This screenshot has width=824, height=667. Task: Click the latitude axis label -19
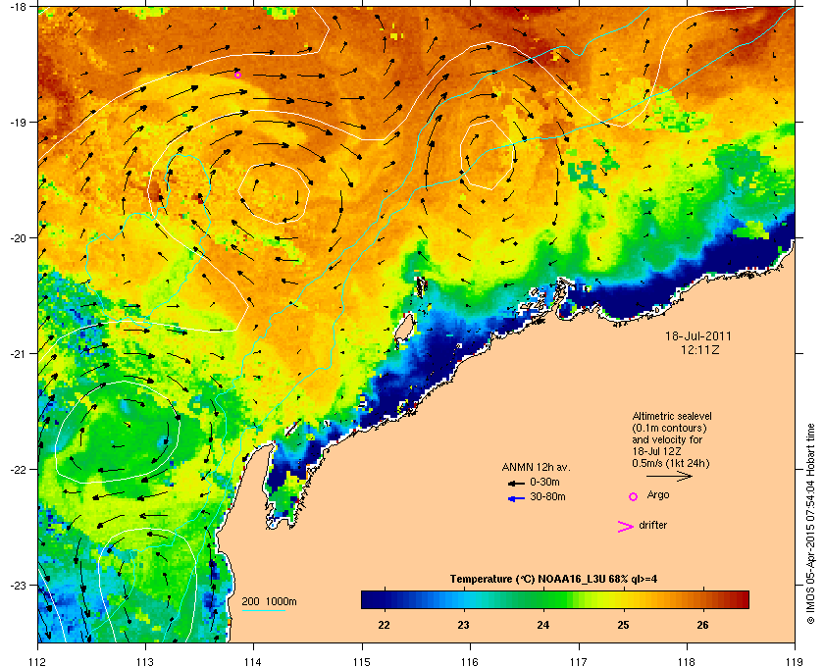(x=18, y=122)
